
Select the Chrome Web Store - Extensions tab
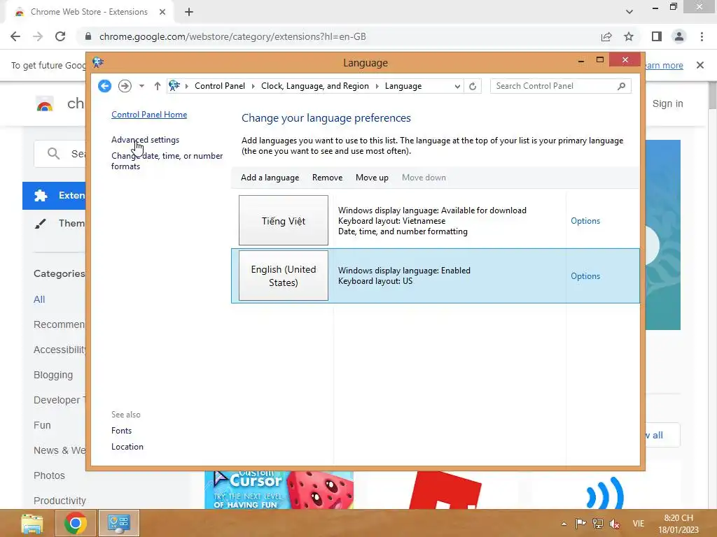(x=89, y=12)
